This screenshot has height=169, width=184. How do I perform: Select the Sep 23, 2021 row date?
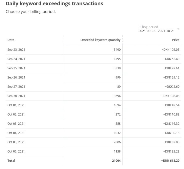tap(16, 50)
